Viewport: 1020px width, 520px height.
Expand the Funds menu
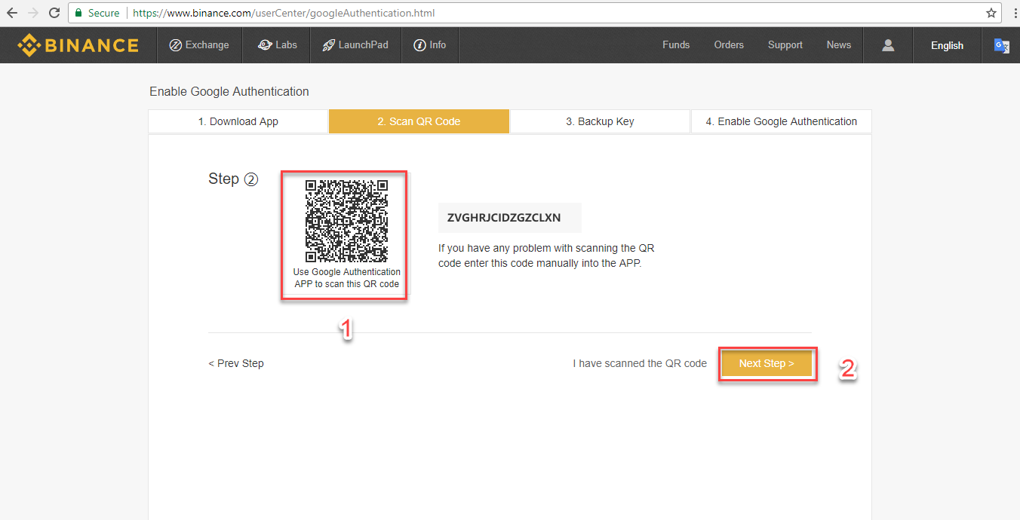coord(676,45)
